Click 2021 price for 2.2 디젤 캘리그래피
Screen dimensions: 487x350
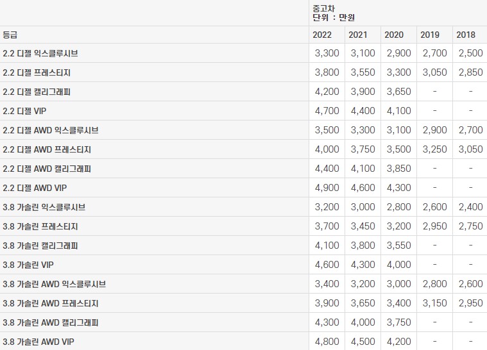pyautogui.click(x=363, y=92)
